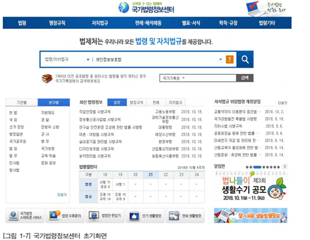
Task: Open the 행정일반 category
Action: (16, 134)
